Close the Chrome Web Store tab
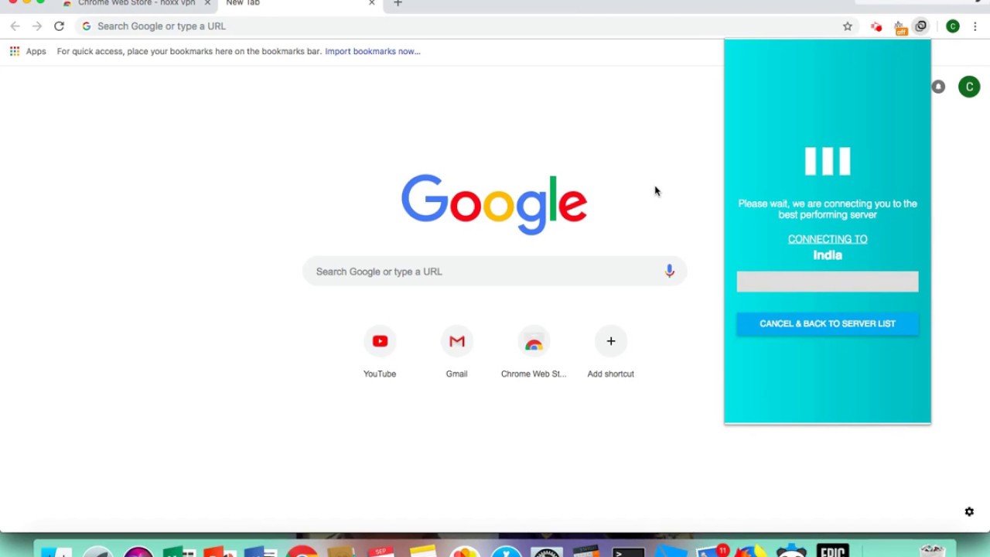This screenshot has height=557, width=990. click(207, 3)
